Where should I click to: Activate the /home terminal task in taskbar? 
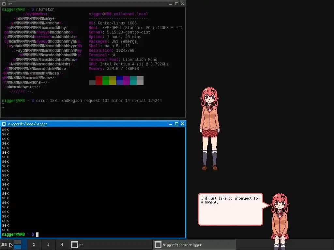click(x=194, y=245)
